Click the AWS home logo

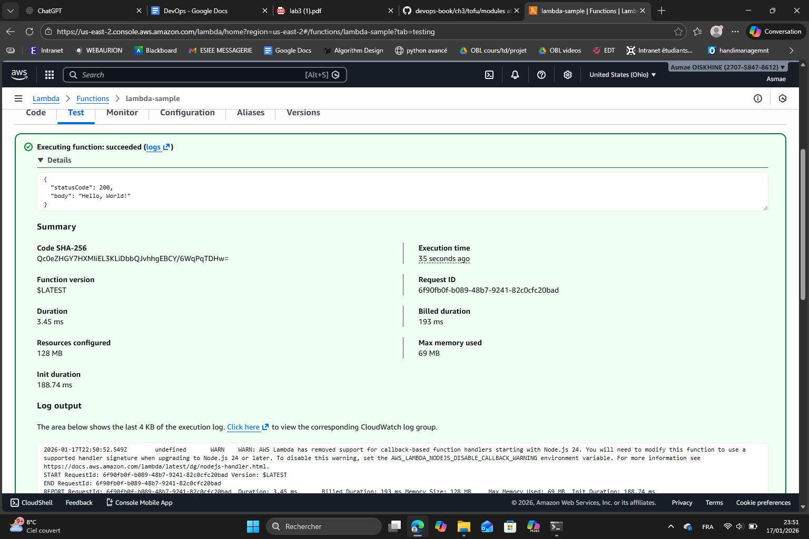tap(19, 74)
